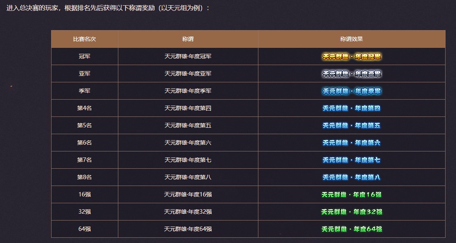The image size is (456, 243).
Task: Select the 第4名 rank cell
Action: (85, 108)
